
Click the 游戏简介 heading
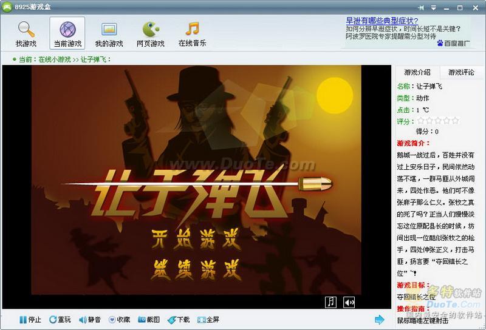click(x=414, y=143)
